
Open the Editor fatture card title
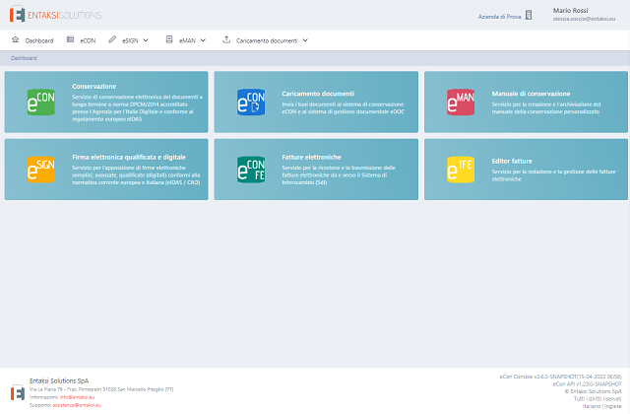[x=512, y=161]
